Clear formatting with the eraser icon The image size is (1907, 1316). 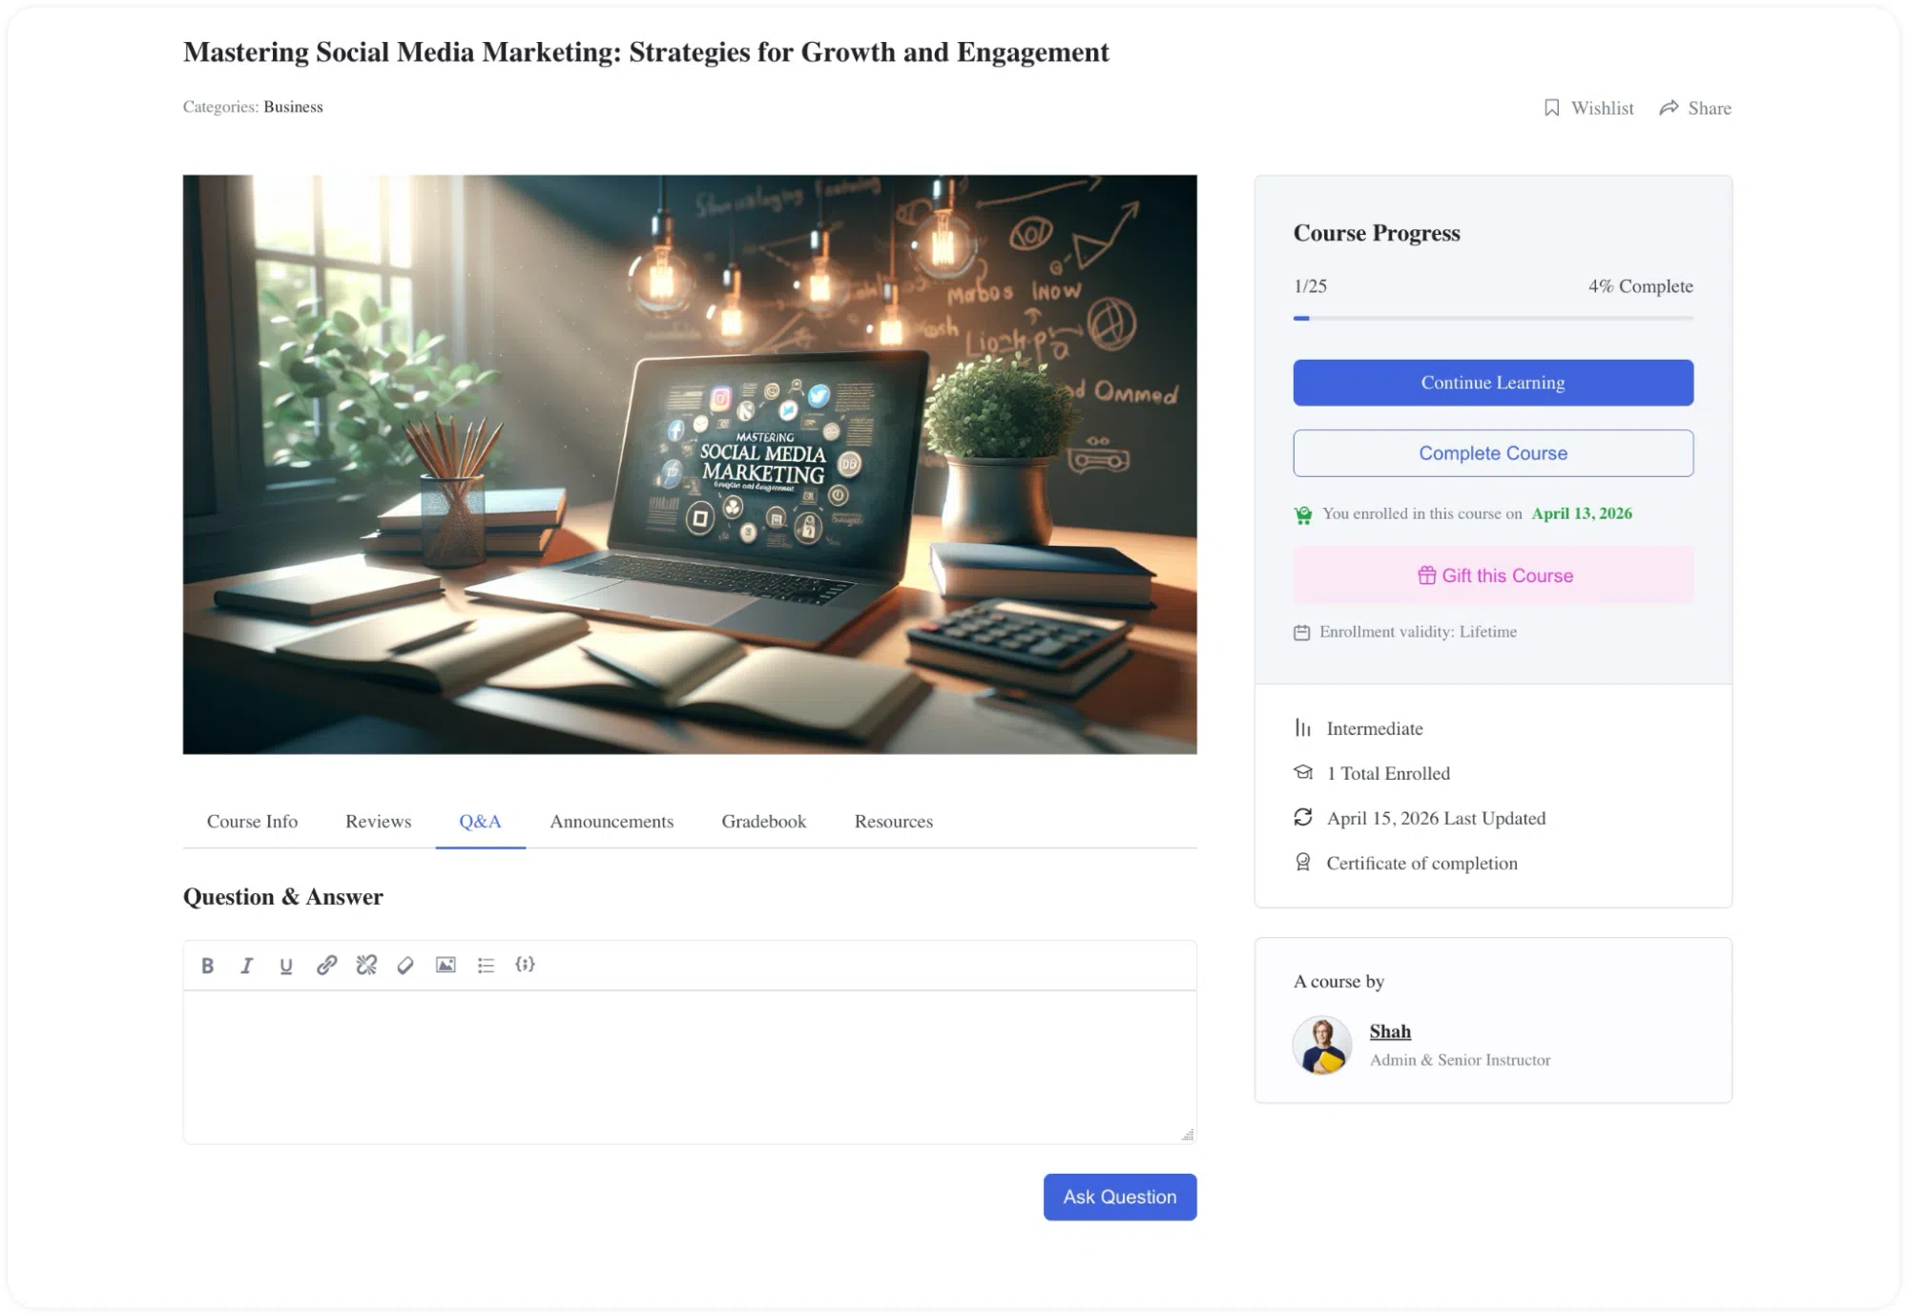pyautogui.click(x=405, y=965)
